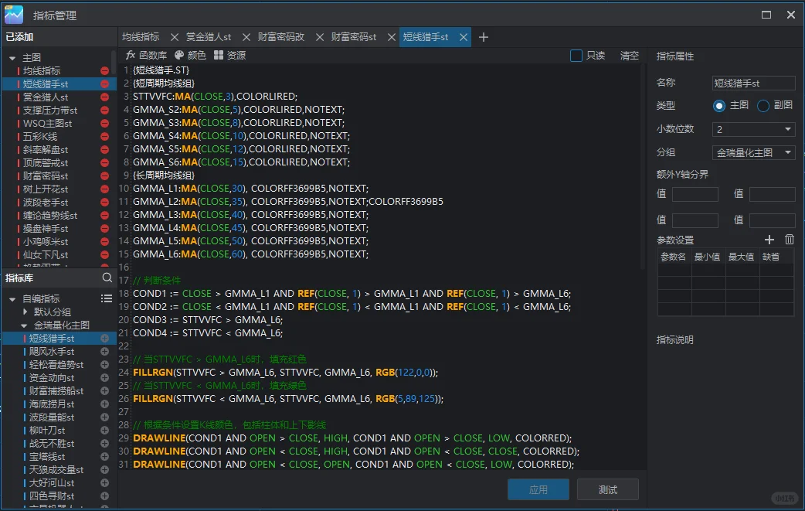Open the 函数库 function library
This screenshot has width=805, height=511.
[146, 56]
